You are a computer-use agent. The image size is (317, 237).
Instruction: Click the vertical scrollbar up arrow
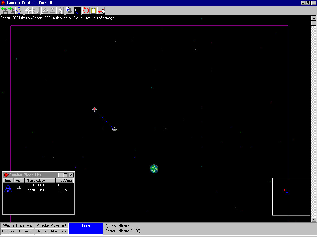coord(314,18)
